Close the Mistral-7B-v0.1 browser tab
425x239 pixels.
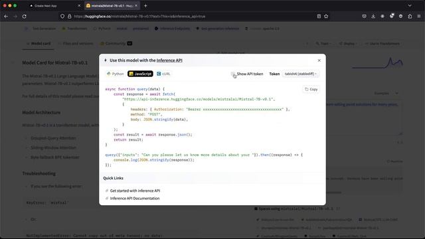(x=136, y=6)
